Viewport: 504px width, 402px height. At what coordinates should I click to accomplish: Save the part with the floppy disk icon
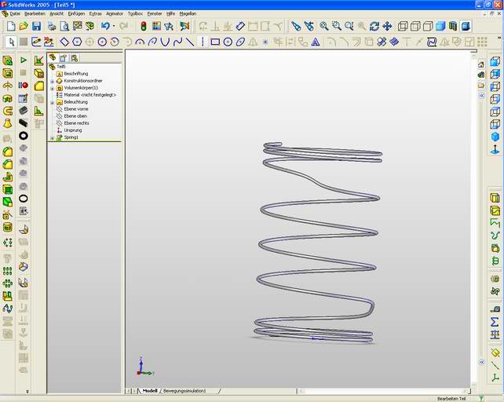pyautogui.click(x=36, y=26)
